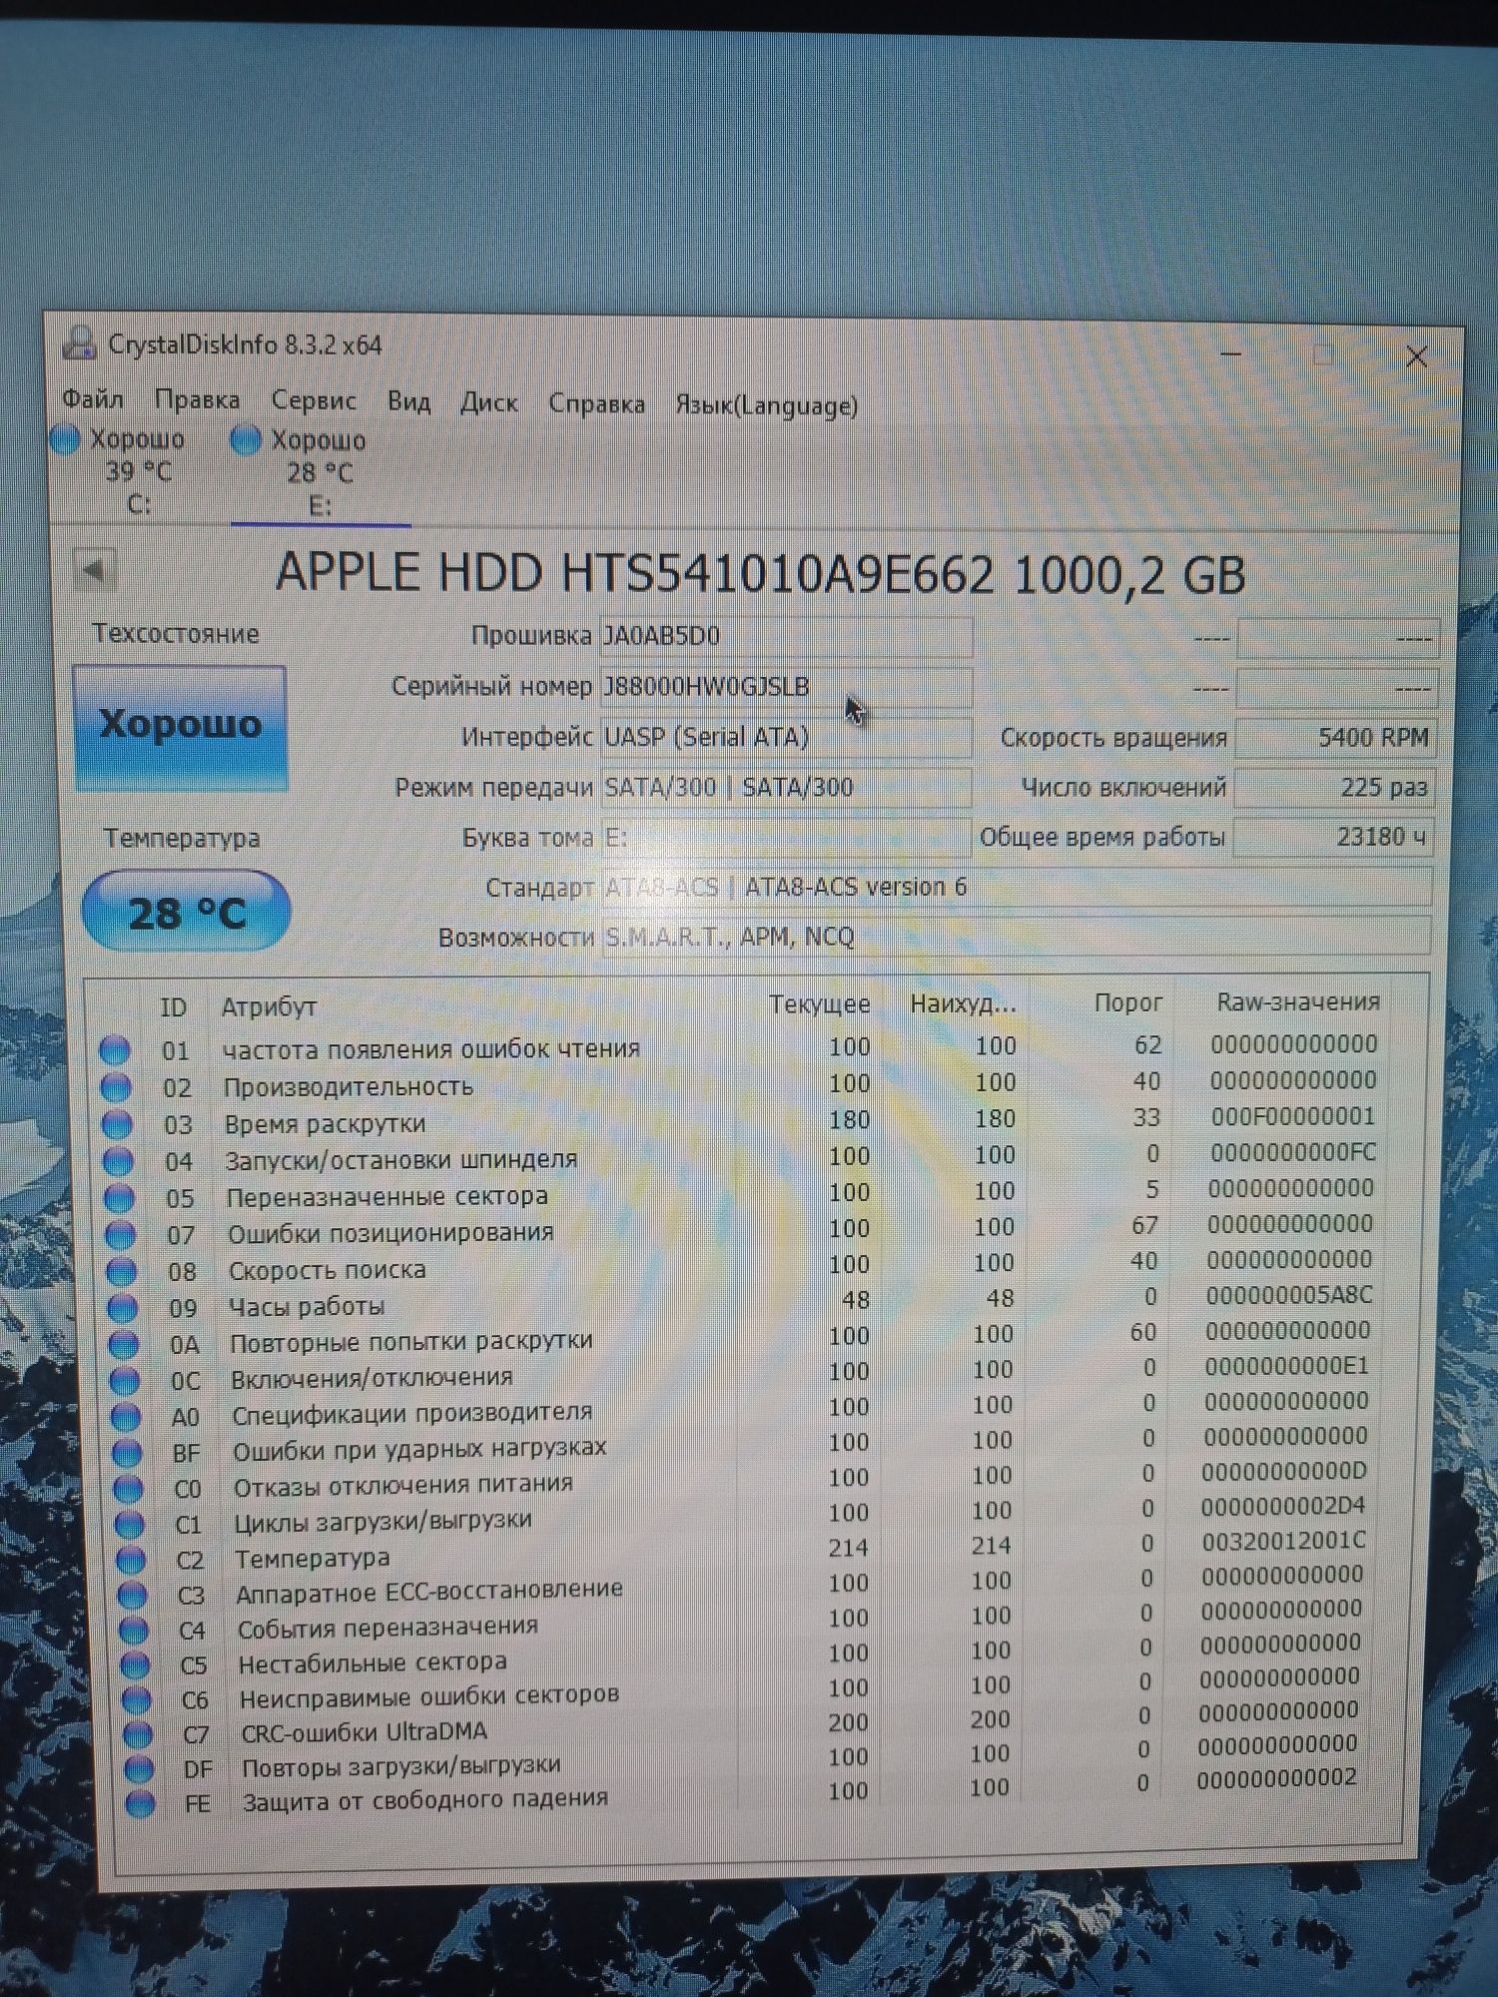The image size is (1498, 1997).
Task: Click status circle for attribute C0
Action: pos(128,1488)
